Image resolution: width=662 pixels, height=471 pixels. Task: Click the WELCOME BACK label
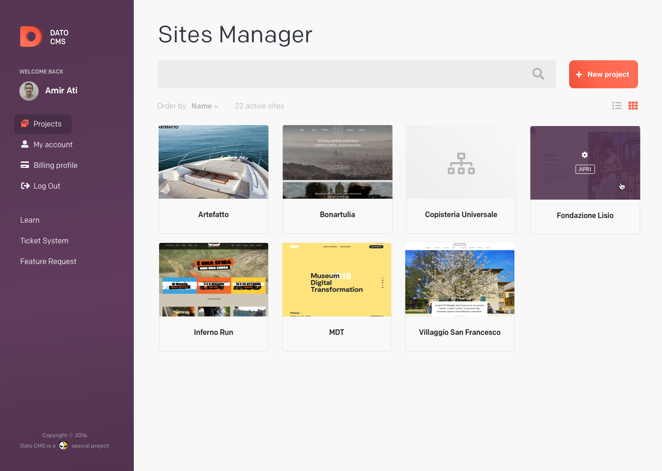pos(41,72)
